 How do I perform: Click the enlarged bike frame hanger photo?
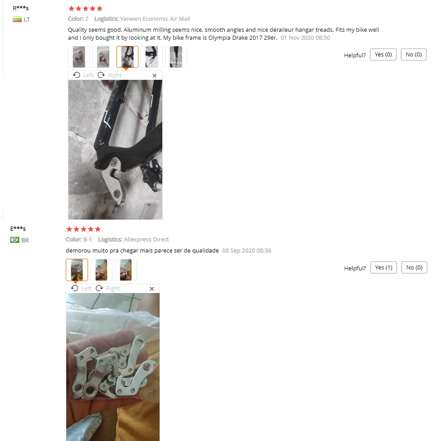click(x=115, y=149)
